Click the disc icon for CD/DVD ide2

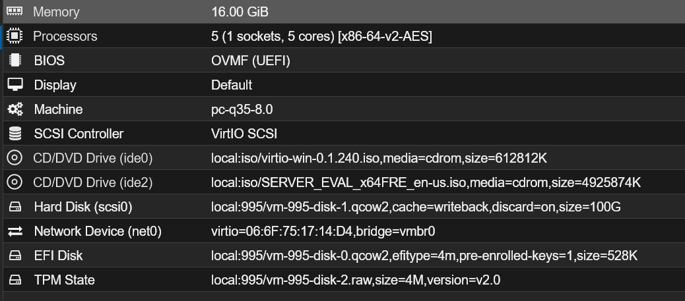coord(15,182)
